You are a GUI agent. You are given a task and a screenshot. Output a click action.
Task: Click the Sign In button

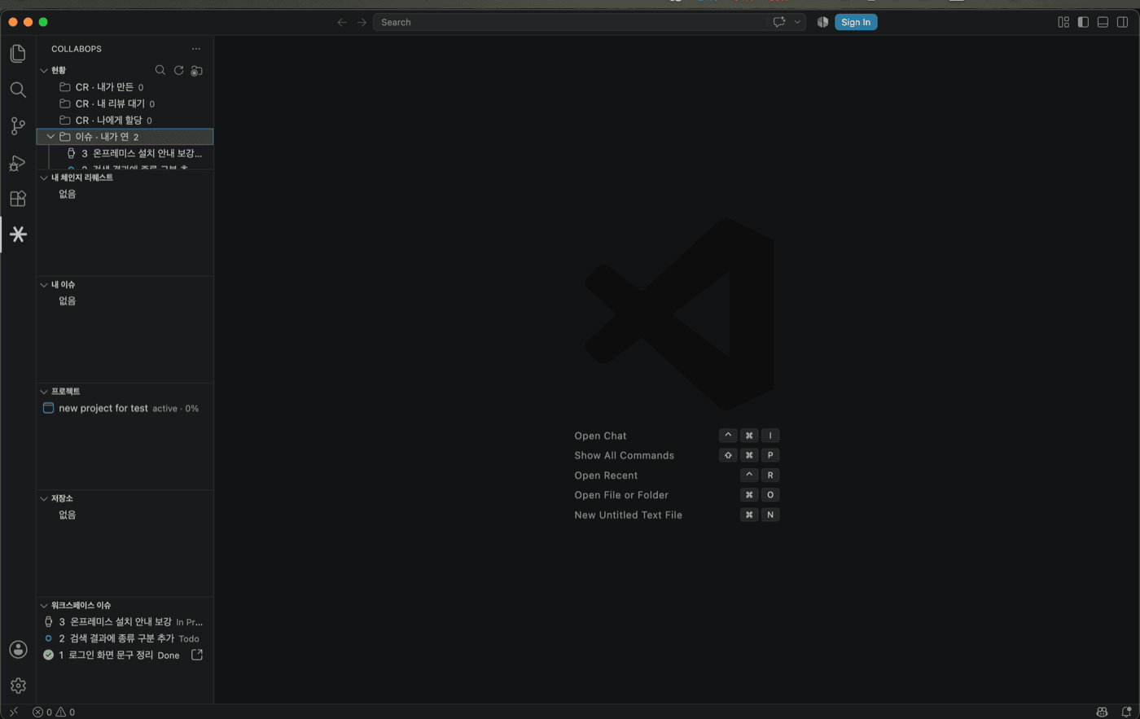coord(856,22)
